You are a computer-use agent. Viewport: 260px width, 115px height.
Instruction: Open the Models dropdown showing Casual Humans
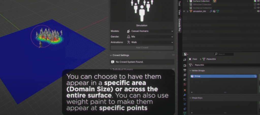coord(150,31)
